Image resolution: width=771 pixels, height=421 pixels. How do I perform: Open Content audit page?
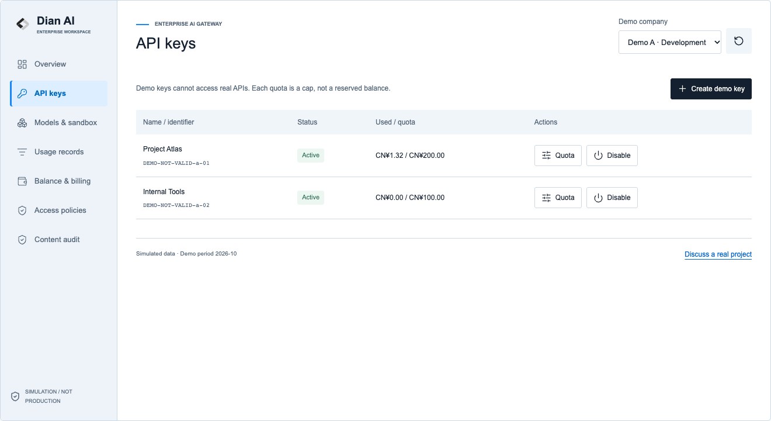point(58,240)
